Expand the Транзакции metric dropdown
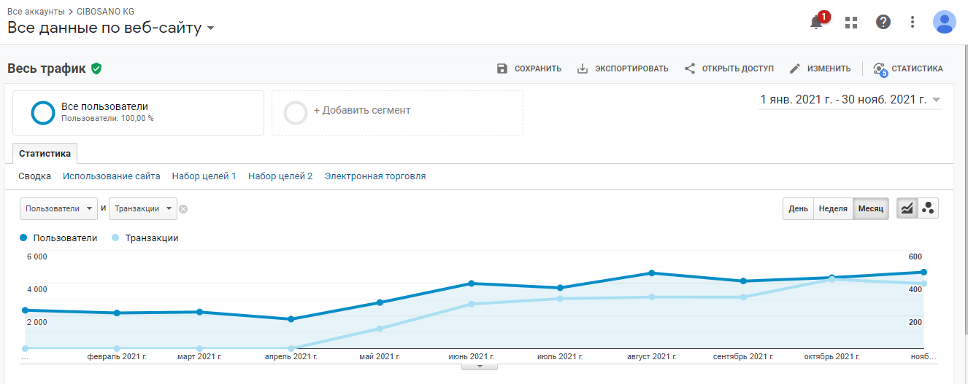 (x=143, y=208)
